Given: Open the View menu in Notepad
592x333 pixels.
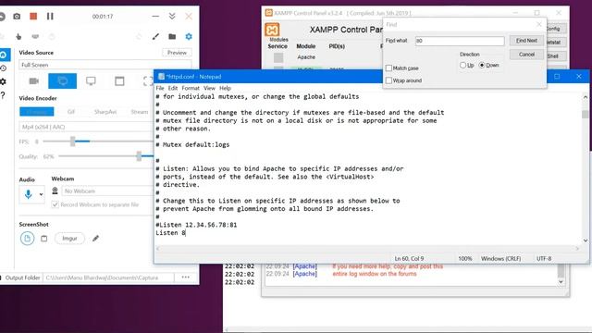Looking at the screenshot, I should coord(209,88).
